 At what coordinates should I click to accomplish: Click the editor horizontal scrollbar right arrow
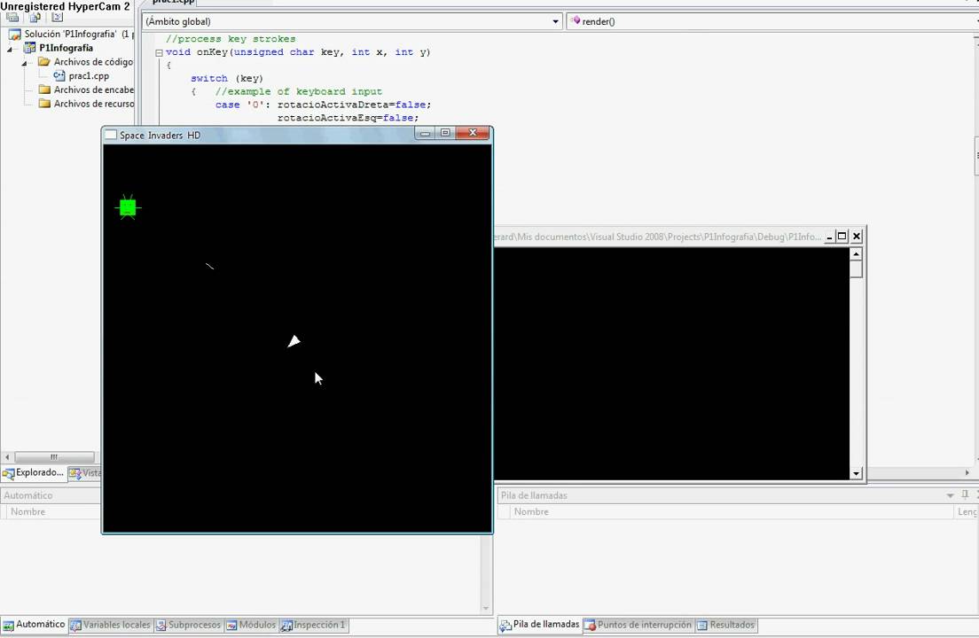[x=967, y=472]
